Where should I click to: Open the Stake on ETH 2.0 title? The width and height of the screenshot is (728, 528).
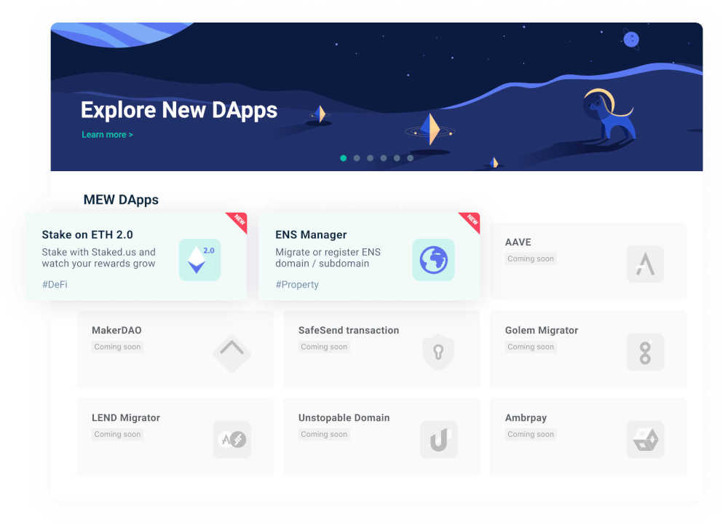pos(87,235)
